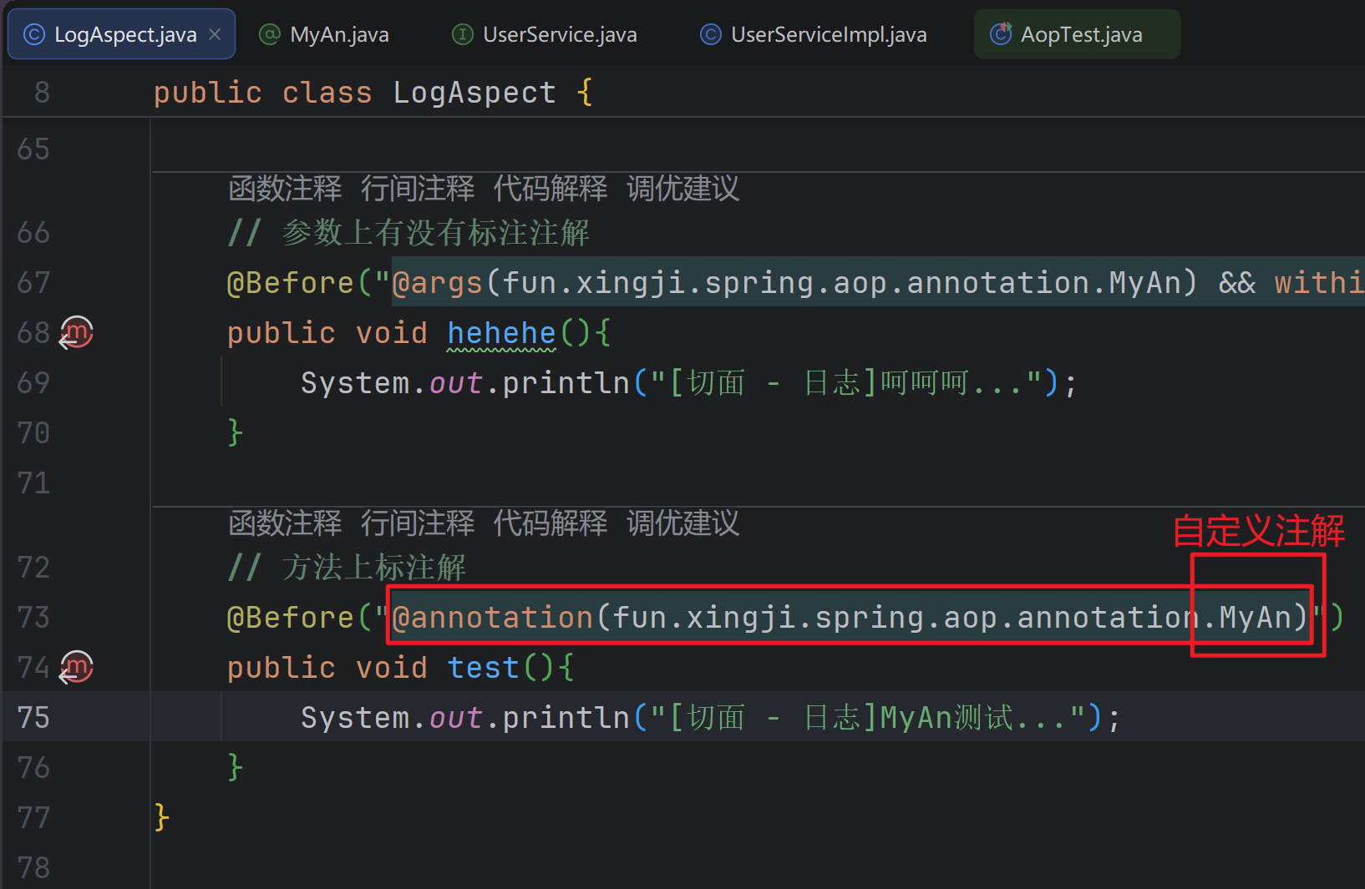
Task: Click the aspect gutter icon on line 68
Action: tap(76, 333)
